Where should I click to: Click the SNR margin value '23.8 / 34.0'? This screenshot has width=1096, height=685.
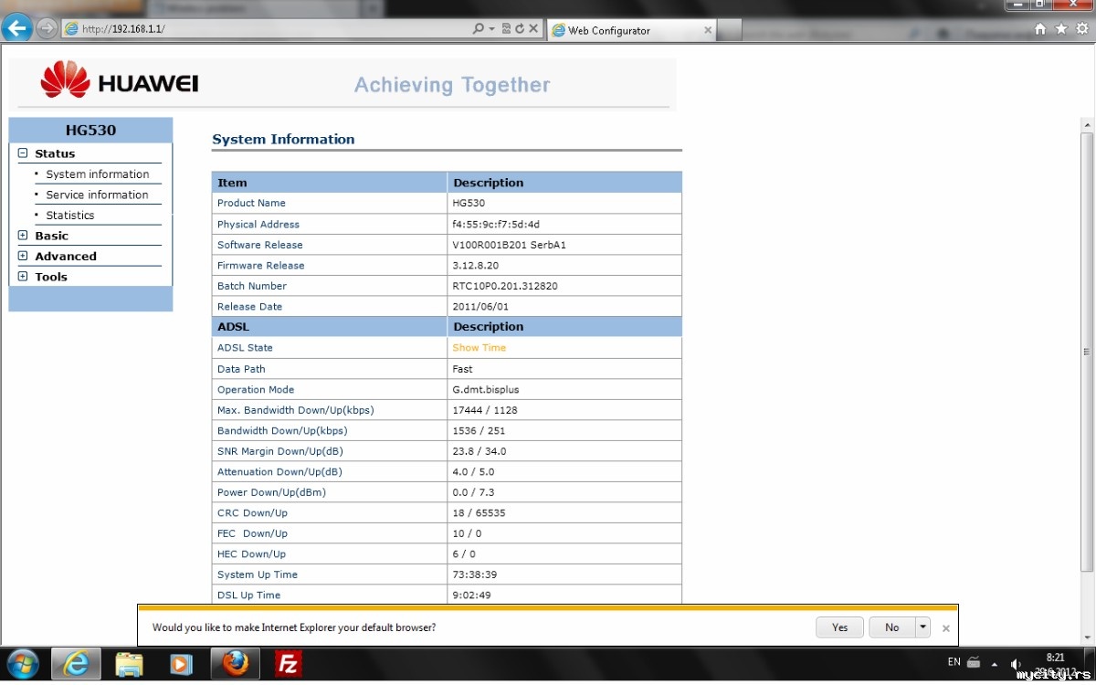click(x=479, y=451)
